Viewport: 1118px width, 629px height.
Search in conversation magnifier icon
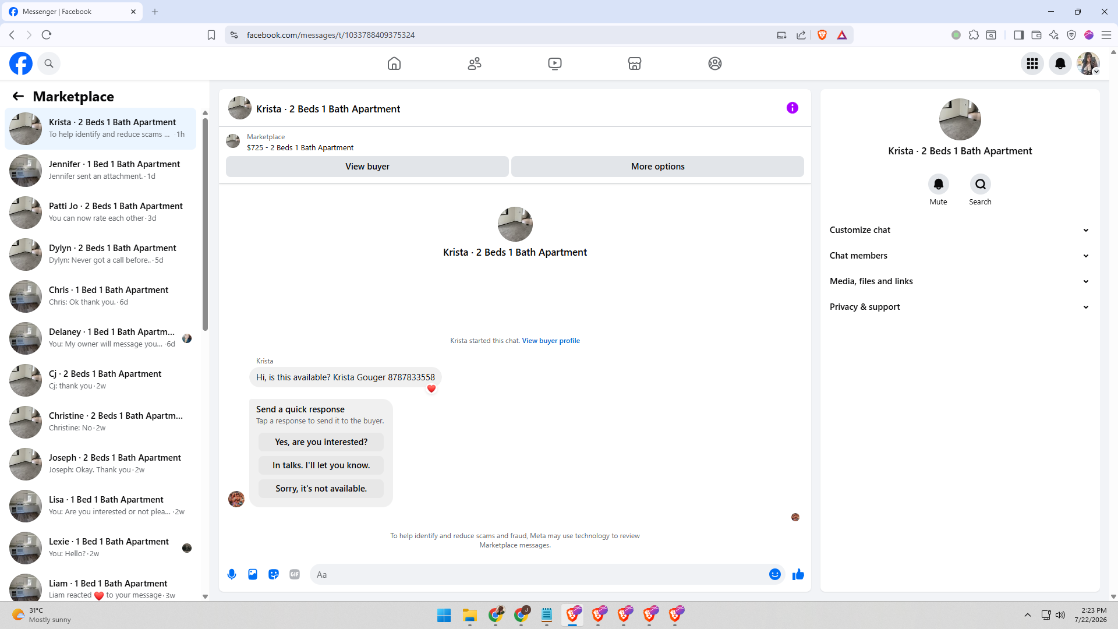point(981,184)
